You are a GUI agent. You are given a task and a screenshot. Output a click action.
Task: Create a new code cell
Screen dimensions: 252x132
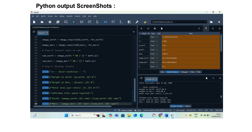[66, 22]
